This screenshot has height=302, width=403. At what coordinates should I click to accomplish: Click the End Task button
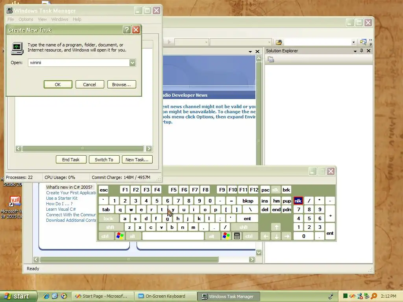coord(71,160)
